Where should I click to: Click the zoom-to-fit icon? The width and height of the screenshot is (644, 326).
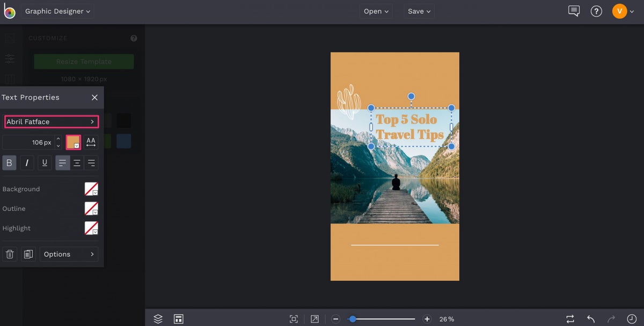pyautogui.click(x=294, y=318)
